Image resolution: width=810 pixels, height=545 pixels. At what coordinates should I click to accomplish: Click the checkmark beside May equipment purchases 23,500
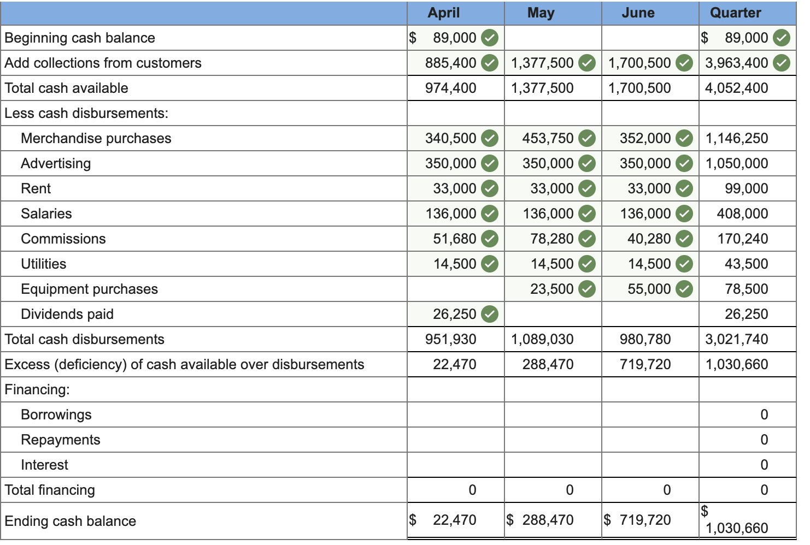coord(586,288)
